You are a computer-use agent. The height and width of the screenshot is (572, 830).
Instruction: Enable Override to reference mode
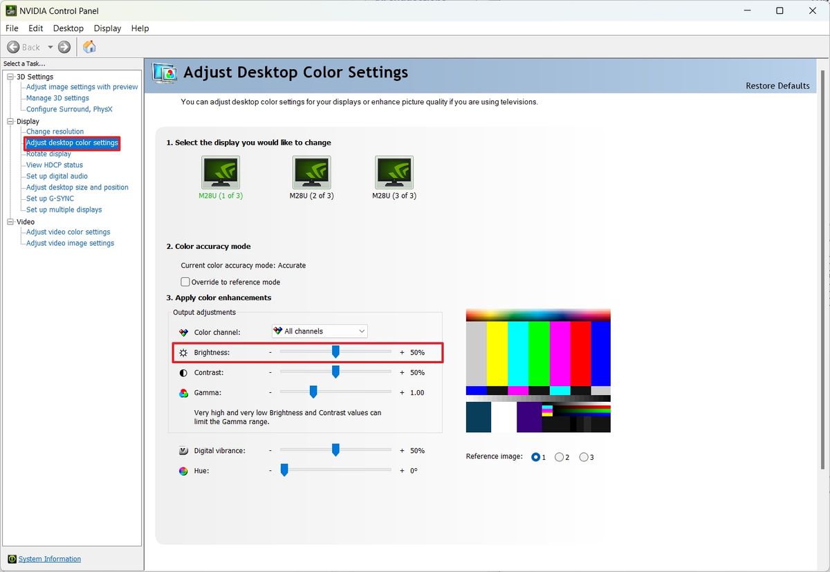(x=185, y=282)
